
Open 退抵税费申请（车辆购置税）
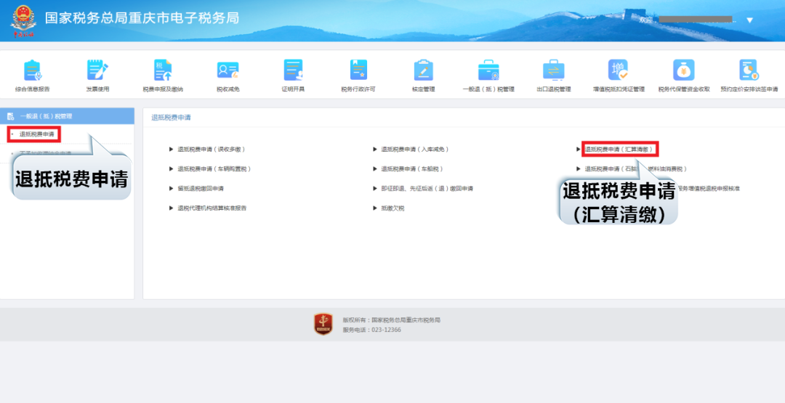214,169
